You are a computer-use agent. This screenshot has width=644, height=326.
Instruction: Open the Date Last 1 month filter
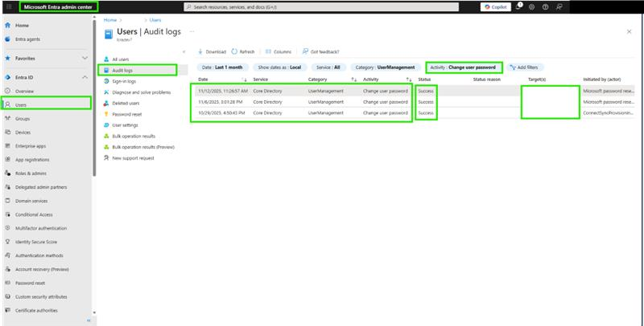click(222, 67)
